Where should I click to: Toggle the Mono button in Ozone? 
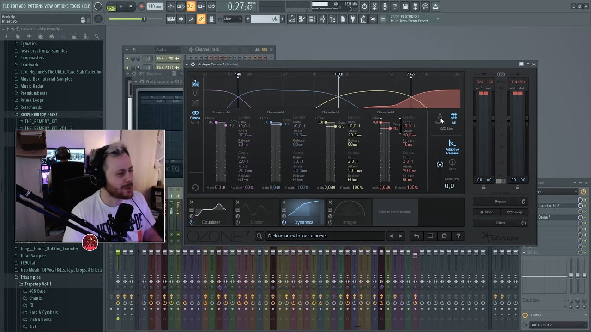pyautogui.click(x=487, y=212)
